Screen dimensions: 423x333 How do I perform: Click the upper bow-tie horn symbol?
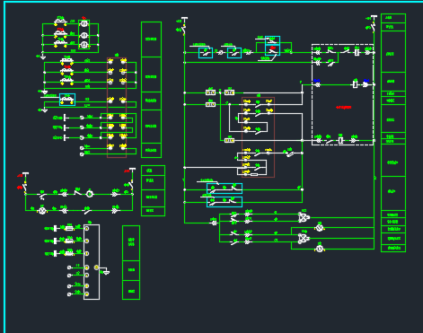[x=304, y=217]
